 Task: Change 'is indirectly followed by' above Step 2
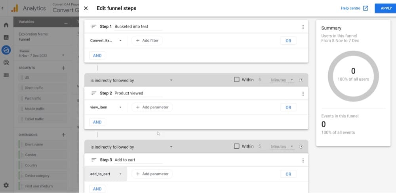coord(131,80)
